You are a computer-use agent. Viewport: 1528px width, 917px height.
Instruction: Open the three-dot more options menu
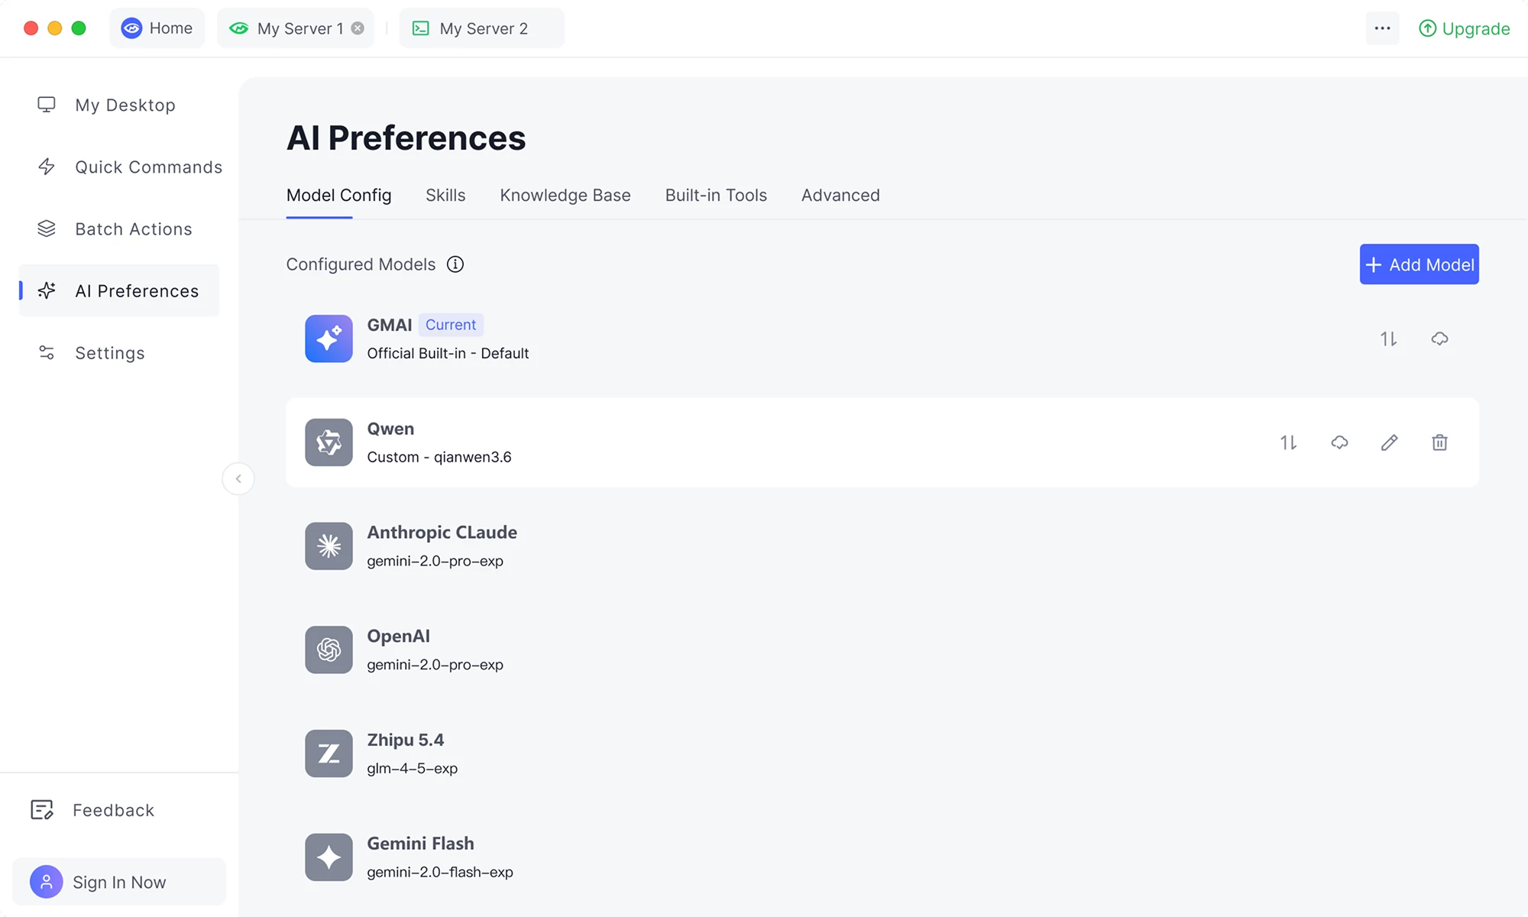click(x=1382, y=28)
